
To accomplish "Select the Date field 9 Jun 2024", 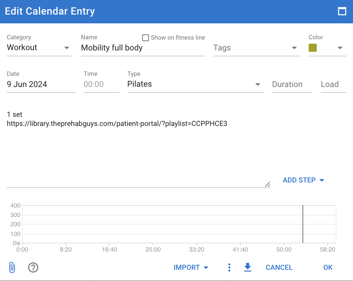I will (41, 84).
